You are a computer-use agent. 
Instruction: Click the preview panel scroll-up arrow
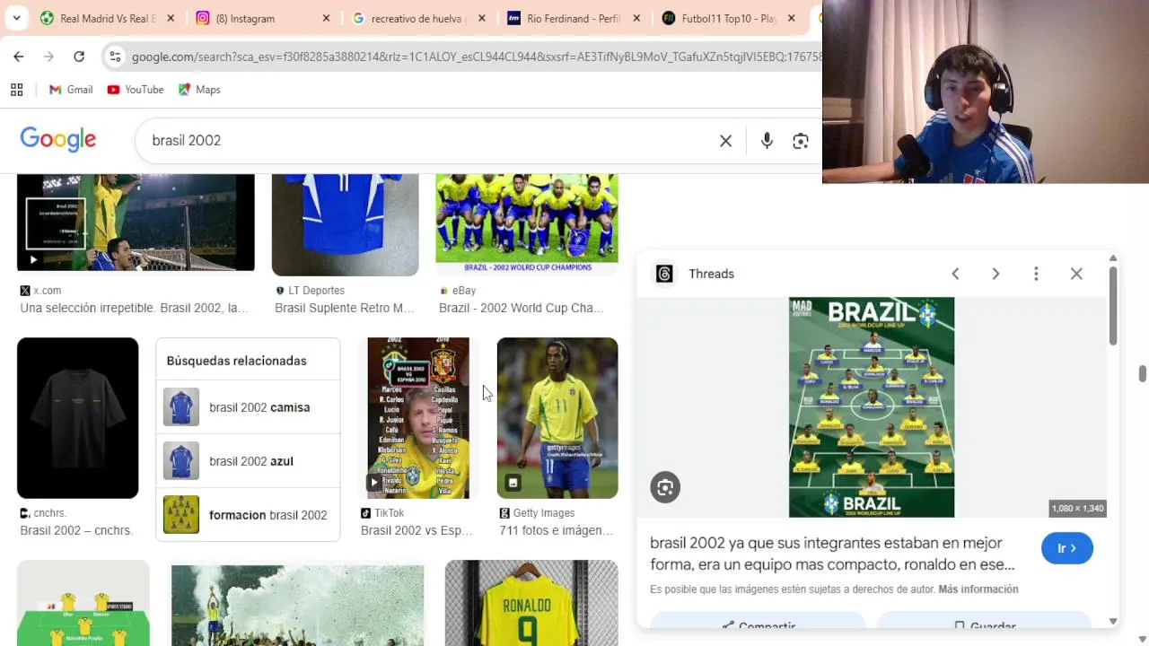click(1113, 258)
